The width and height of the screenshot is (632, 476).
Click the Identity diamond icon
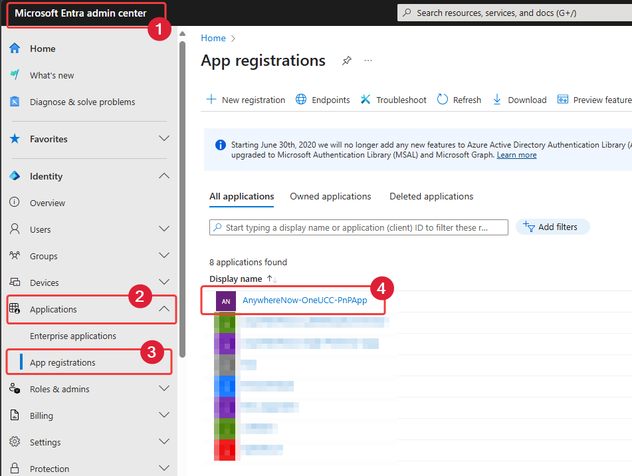coord(15,176)
